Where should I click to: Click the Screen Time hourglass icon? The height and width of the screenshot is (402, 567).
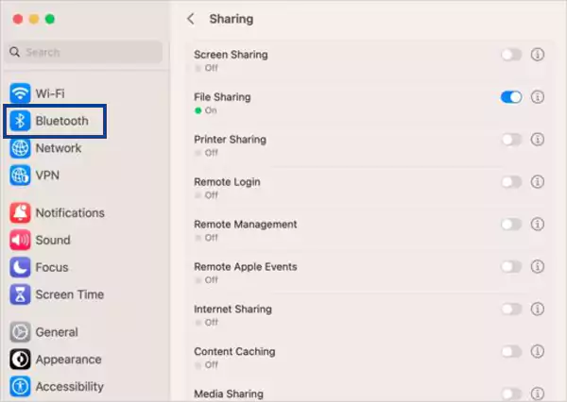click(20, 294)
